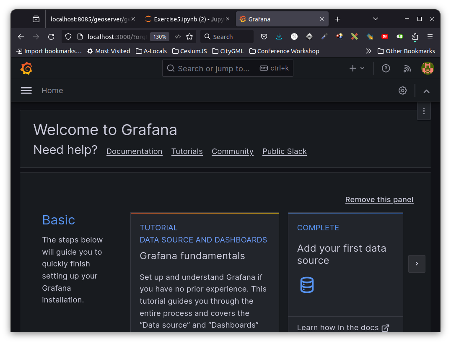Image resolution: width=451 pixels, height=344 pixels.
Task: Toggle the bookmark star for this page
Action: (x=189, y=36)
